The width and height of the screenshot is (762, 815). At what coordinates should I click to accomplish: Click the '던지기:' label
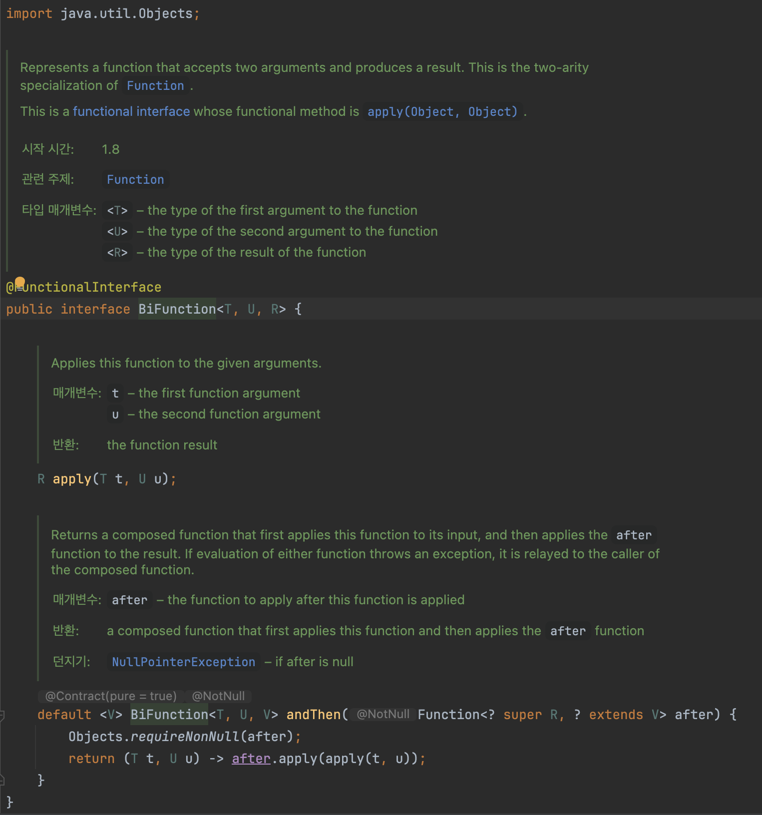(x=71, y=661)
